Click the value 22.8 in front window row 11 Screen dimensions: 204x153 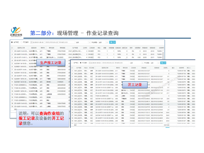(x=168, y=99)
